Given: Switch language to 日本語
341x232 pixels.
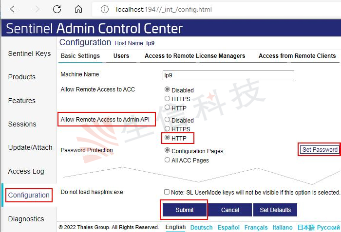Looking at the screenshot, I should 306,228.
